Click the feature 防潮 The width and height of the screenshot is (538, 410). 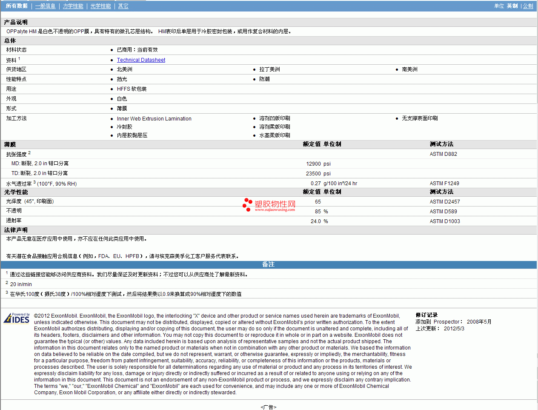(x=264, y=79)
